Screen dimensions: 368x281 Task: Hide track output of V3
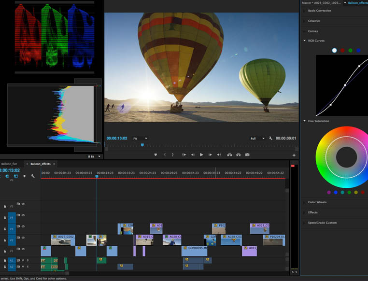(x=23, y=226)
